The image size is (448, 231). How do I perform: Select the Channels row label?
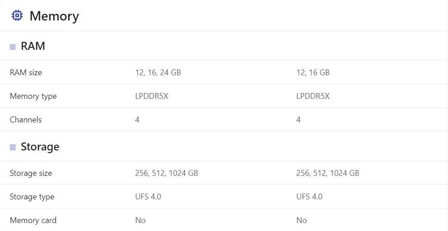(25, 120)
